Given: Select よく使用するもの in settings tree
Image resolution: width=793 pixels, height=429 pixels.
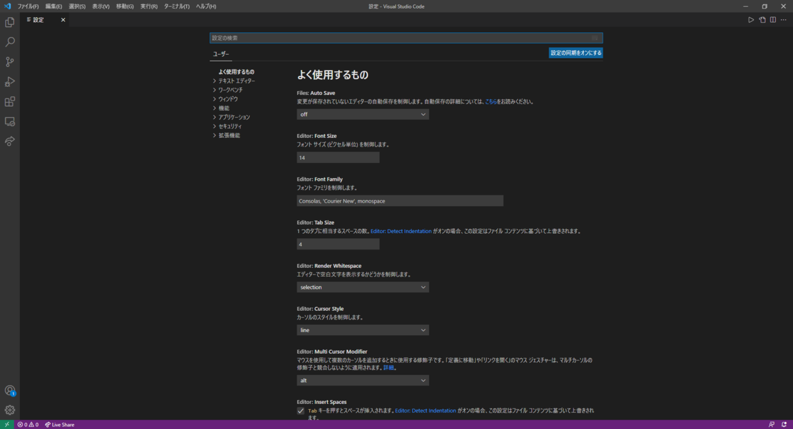Looking at the screenshot, I should click(x=237, y=72).
